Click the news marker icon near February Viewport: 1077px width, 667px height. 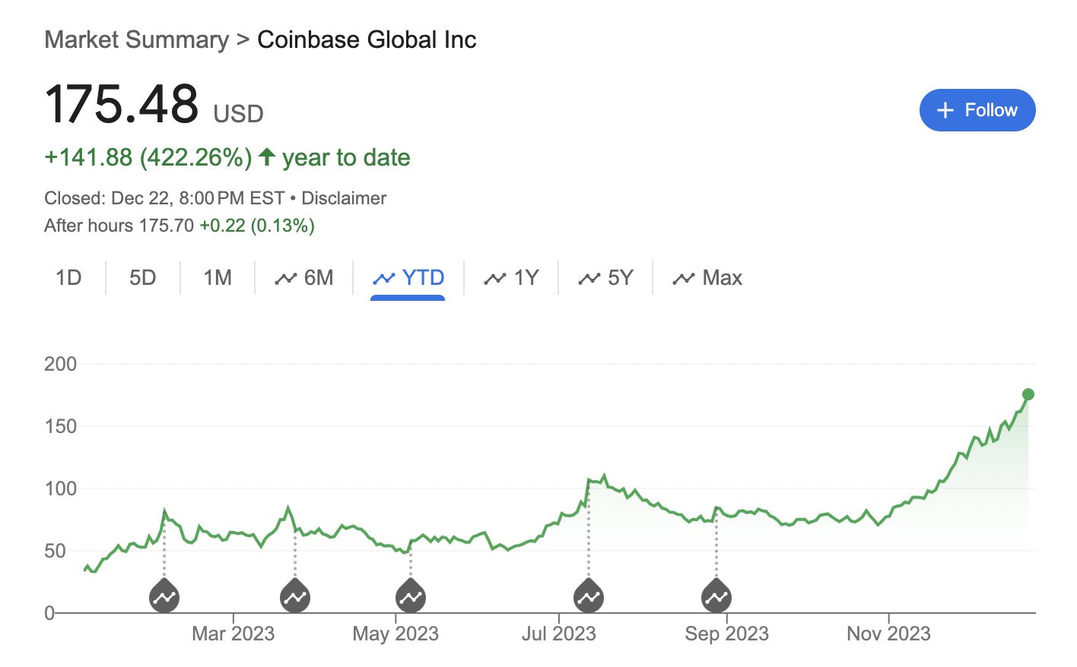coord(164,597)
